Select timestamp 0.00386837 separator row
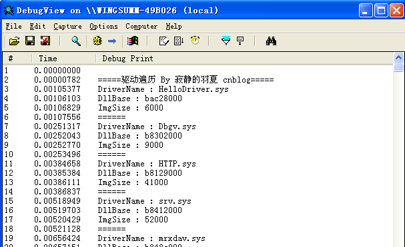Viewport: 405px width, 247px height. (57, 192)
